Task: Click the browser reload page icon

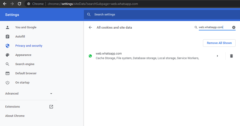Action: click(x=19, y=4)
